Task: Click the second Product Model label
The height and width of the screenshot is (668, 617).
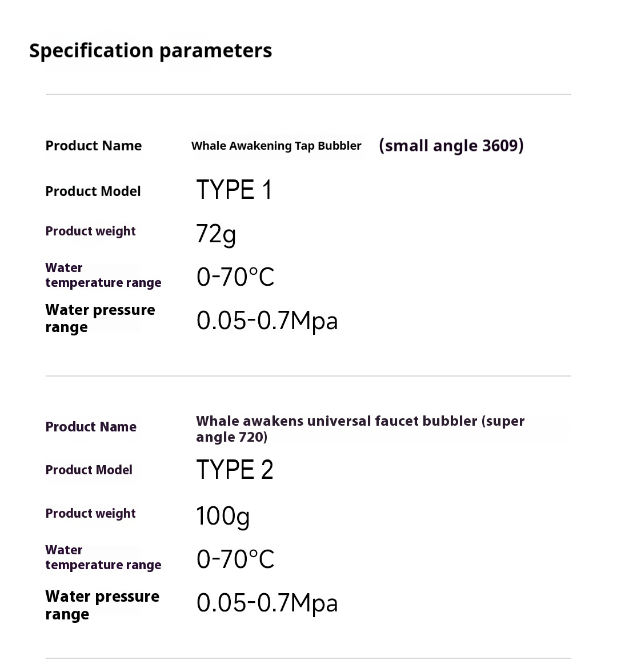Action: point(89,470)
